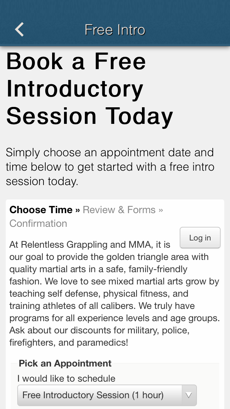230x409 pixels.
Task: Click the appointment type dropdown arrow
Action: coord(189,395)
